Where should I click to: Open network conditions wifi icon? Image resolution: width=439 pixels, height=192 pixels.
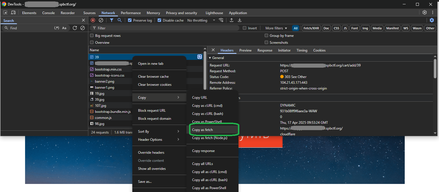pyautogui.click(x=221, y=20)
